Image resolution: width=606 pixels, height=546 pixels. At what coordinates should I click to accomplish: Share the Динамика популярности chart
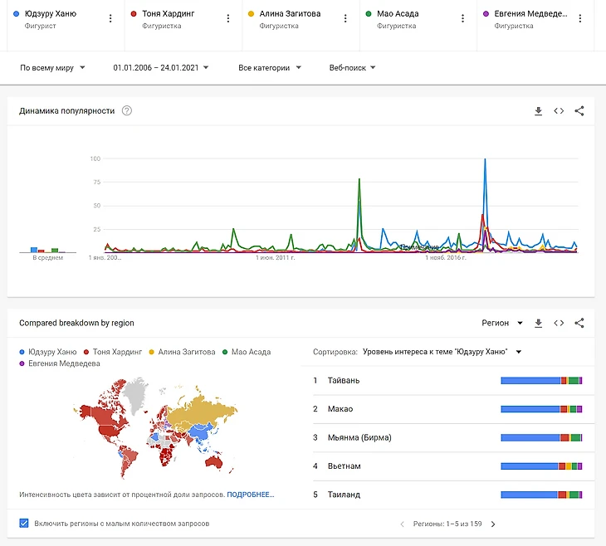click(579, 111)
